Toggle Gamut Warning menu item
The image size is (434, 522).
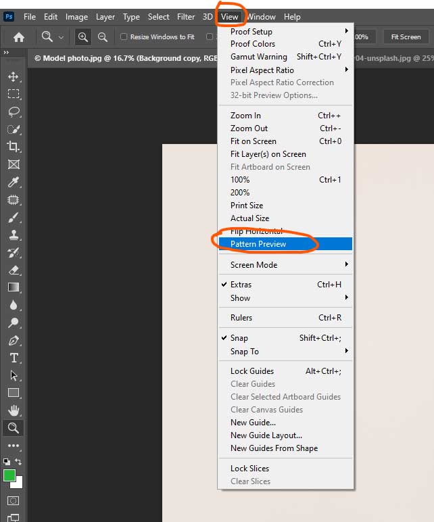[285, 57]
